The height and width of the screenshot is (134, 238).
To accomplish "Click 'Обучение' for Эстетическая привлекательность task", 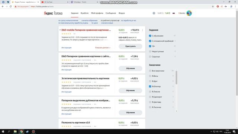I will 131,90.
